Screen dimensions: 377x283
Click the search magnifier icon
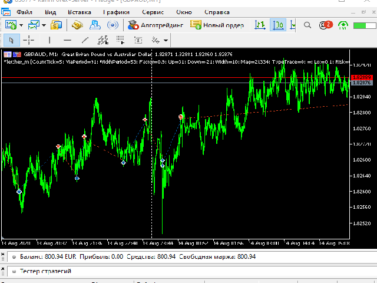point(307,25)
